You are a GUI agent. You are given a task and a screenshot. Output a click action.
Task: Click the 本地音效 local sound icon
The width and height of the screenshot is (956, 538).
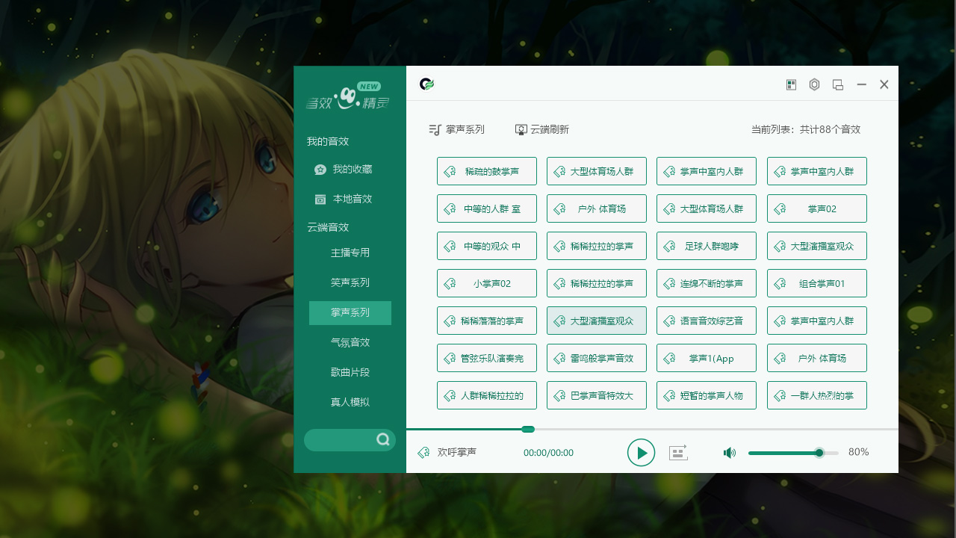pyautogui.click(x=320, y=199)
